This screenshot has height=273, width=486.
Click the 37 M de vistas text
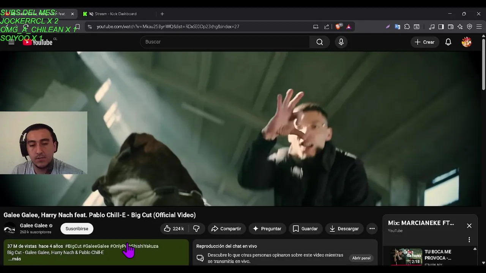pyautogui.click(x=22, y=246)
